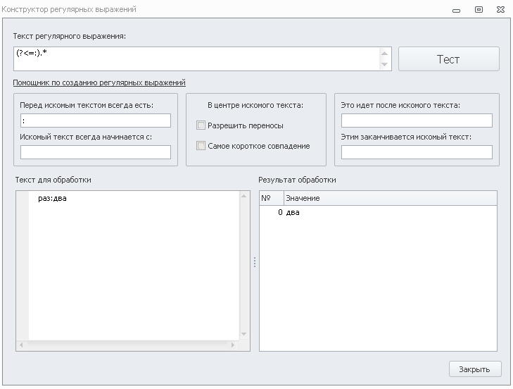513x389 pixels.
Task: Toggle Самое короткое совпадение checkbox
Action: pyautogui.click(x=201, y=145)
